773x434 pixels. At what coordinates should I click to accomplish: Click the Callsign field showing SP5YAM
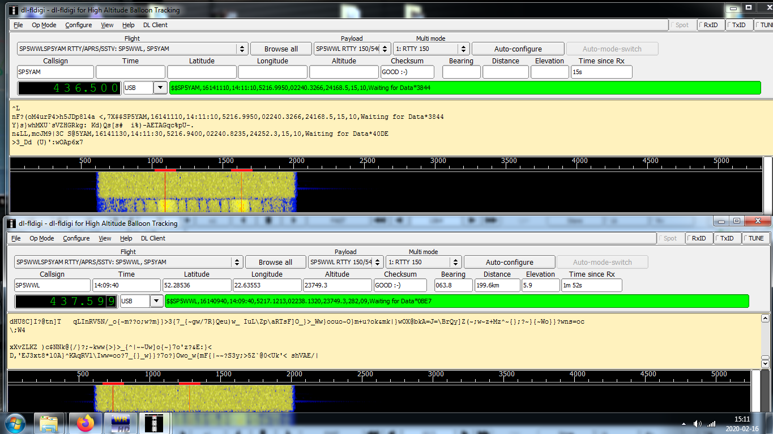pos(55,72)
